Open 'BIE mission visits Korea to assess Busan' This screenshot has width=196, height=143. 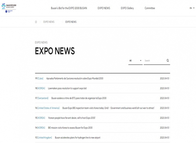pos(70,128)
